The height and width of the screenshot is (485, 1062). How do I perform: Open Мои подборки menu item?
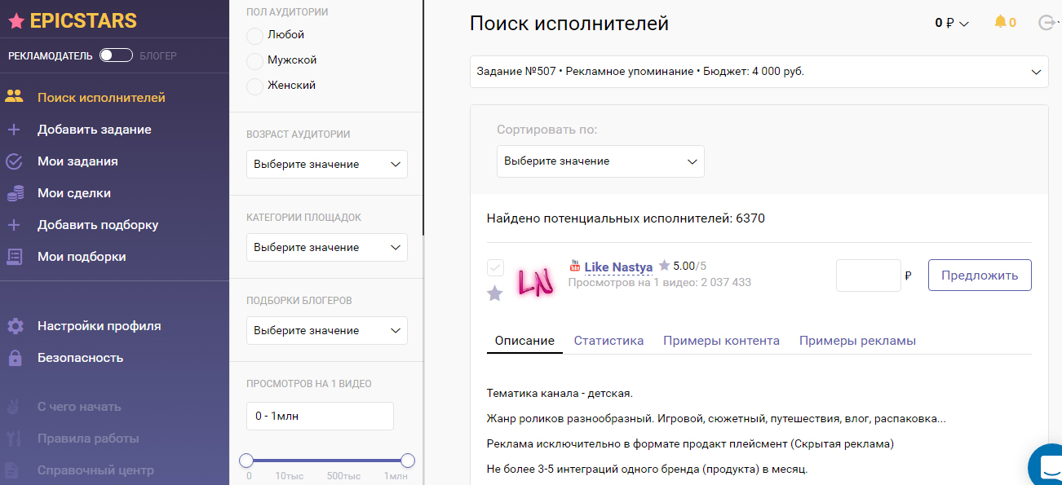[x=82, y=257]
